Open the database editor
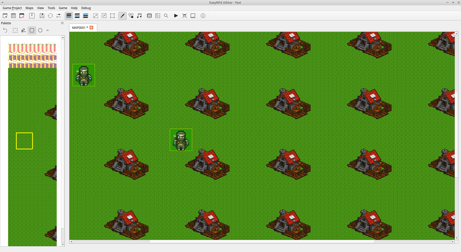Image resolution: width=461 pixels, height=252 pixels. 149,16
